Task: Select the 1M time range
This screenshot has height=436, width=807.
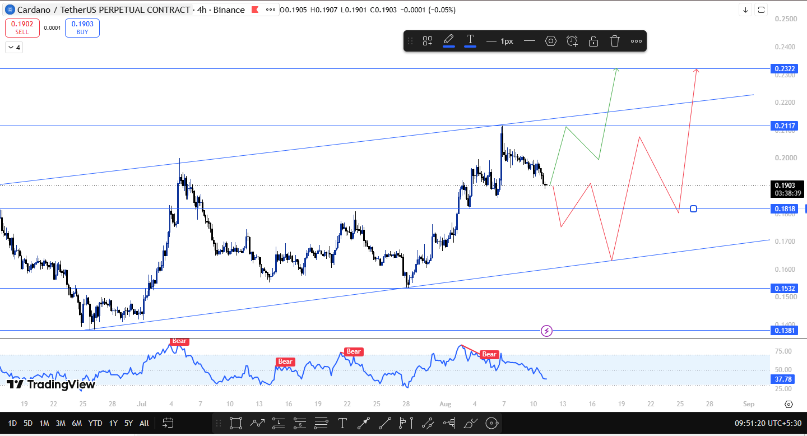Action: pos(44,423)
